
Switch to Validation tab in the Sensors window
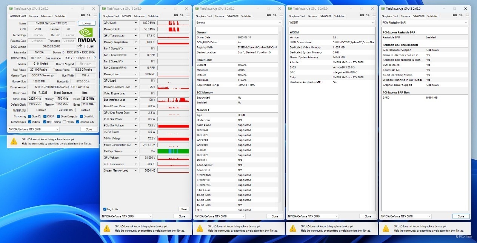click(154, 16)
